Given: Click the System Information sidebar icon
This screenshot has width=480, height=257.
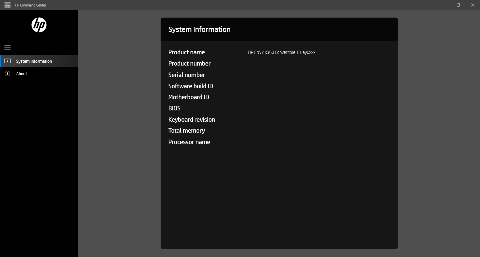Looking at the screenshot, I should coord(7,61).
